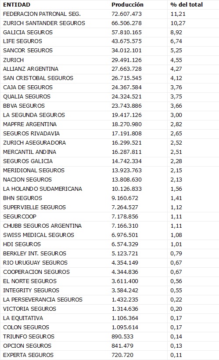Click GALICIA SEGUROS production value 57.810.165
Screen dimensions: 219x360
[x=126, y=33]
